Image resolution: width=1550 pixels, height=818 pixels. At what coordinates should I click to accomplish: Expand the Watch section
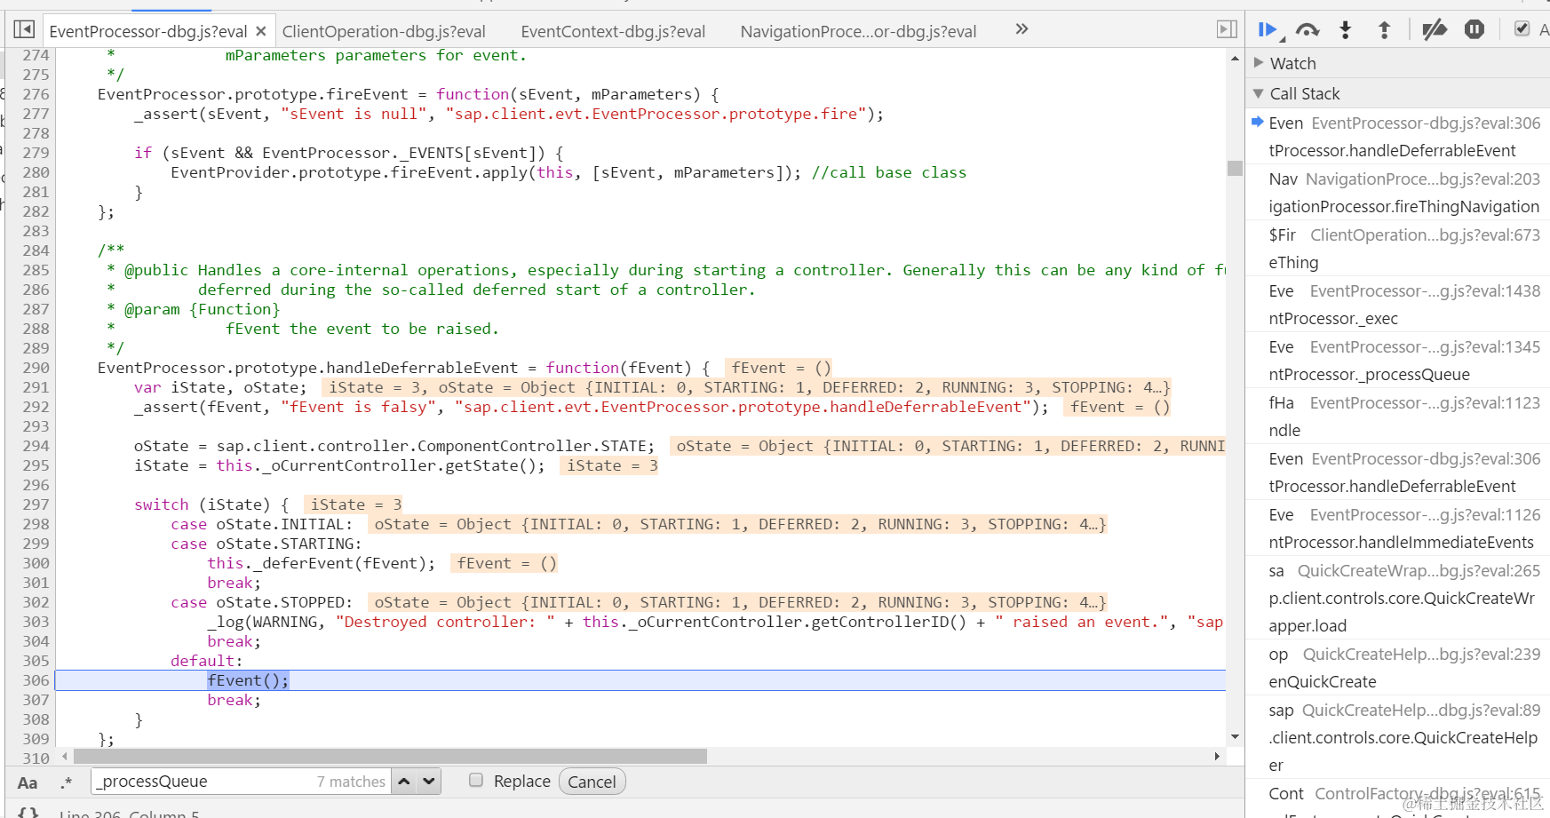coord(1398,63)
